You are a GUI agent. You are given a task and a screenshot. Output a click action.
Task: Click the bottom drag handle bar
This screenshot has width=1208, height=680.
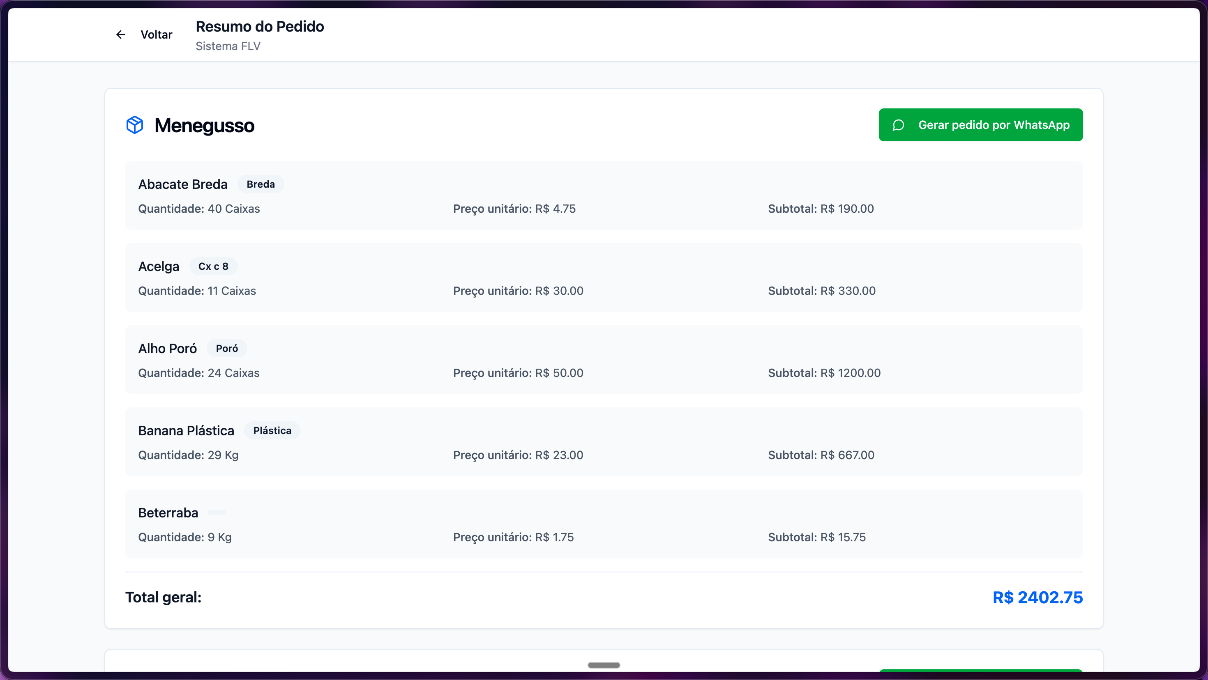pos(604,664)
